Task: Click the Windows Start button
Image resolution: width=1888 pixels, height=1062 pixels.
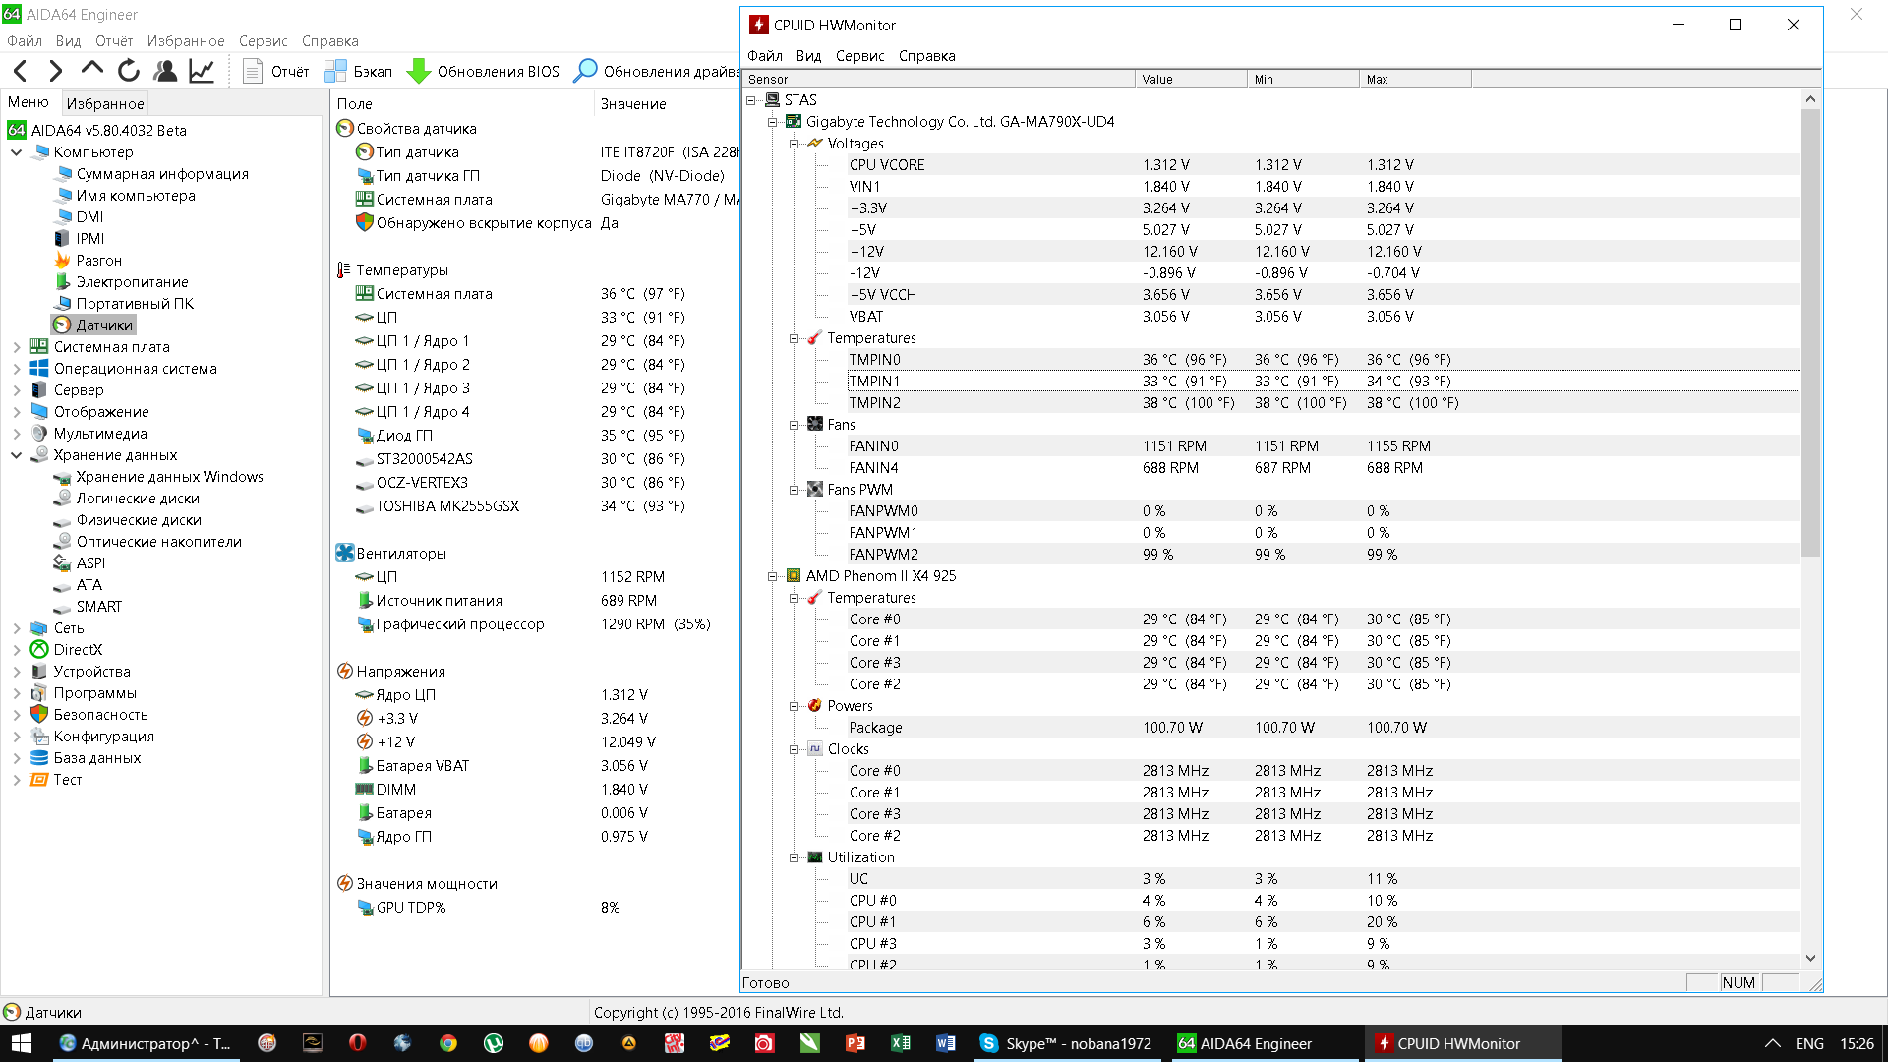Action: [22, 1043]
